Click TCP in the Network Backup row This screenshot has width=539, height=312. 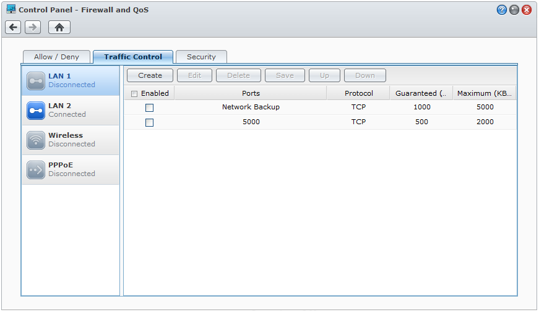(358, 107)
